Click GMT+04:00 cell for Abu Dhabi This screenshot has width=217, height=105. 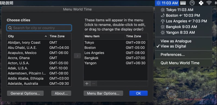pos(59,47)
